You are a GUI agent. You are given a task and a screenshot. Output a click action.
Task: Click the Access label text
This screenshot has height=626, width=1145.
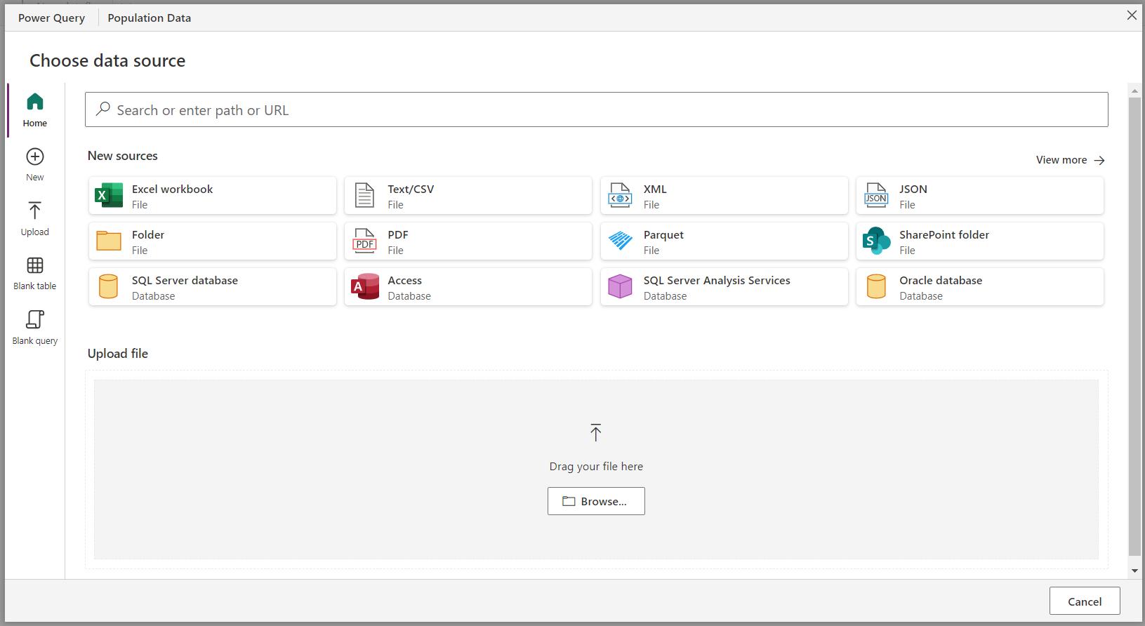click(x=404, y=280)
